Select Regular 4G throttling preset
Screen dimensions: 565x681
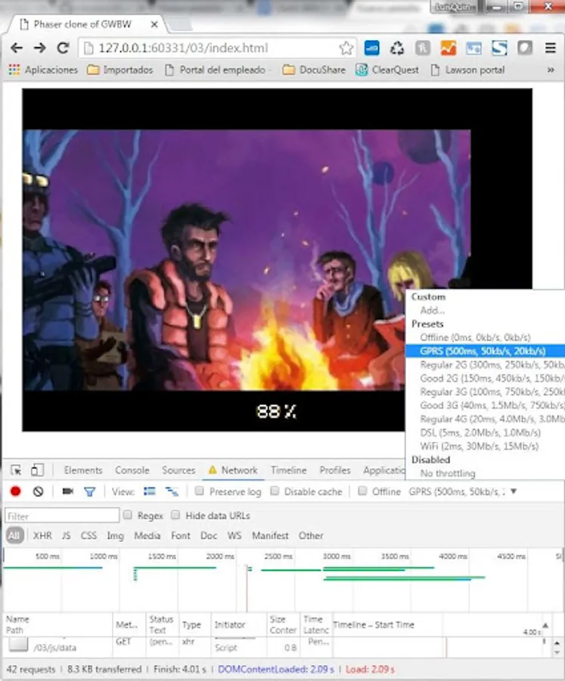[x=485, y=418]
